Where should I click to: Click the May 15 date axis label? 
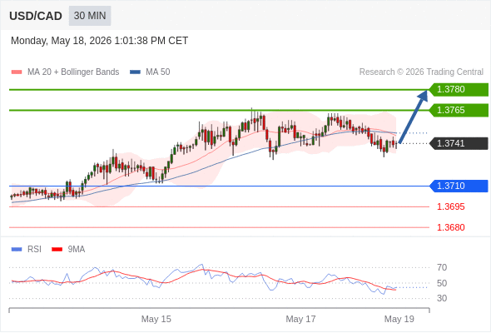pos(156,319)
